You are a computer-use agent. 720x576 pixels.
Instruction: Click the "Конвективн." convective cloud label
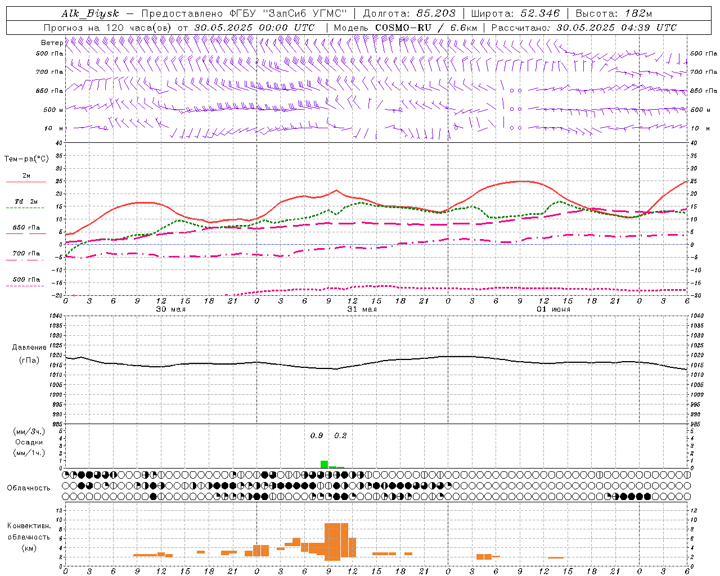[x=29, y=526]
